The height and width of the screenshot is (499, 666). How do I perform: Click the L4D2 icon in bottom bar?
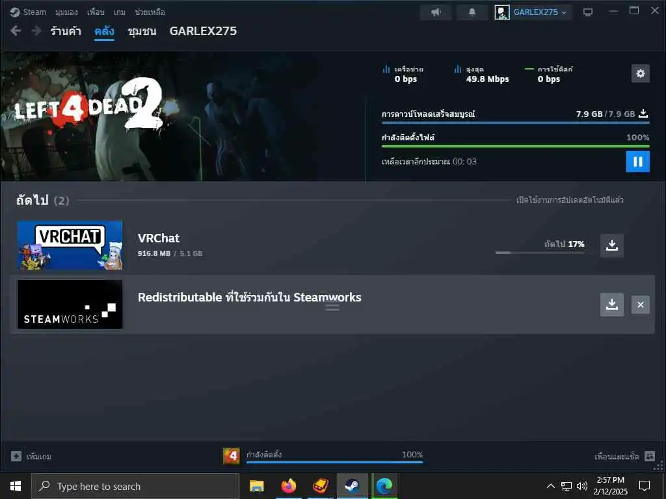click(232, 456)
